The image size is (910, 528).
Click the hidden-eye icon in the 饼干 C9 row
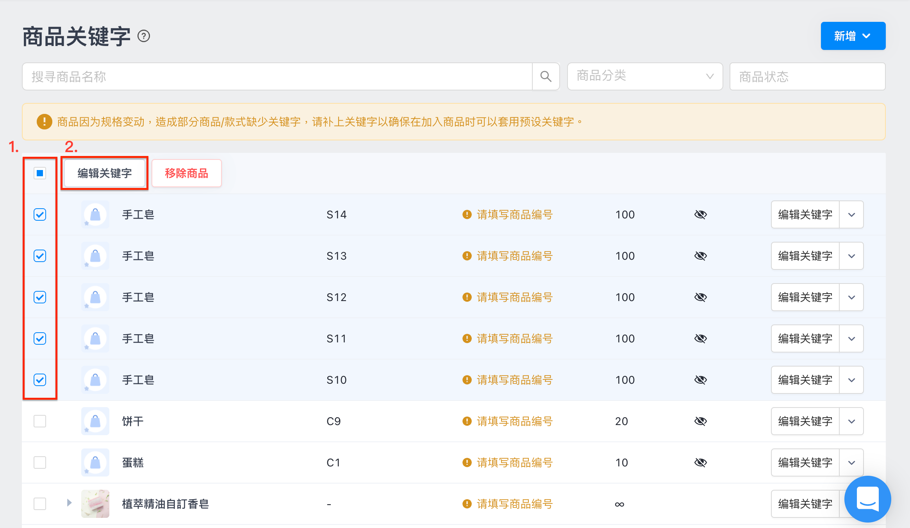click(x=701, y=421)
